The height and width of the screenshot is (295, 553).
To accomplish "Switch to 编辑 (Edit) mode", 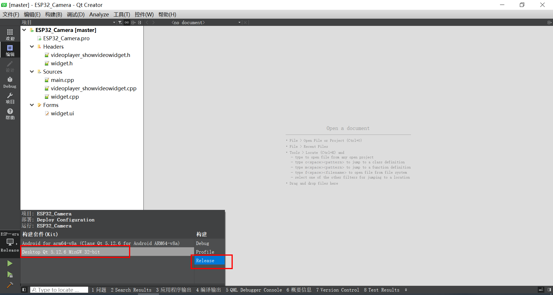I will 10,50.
